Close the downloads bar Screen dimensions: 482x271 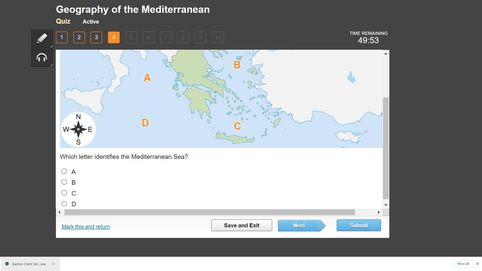(477, 264)
